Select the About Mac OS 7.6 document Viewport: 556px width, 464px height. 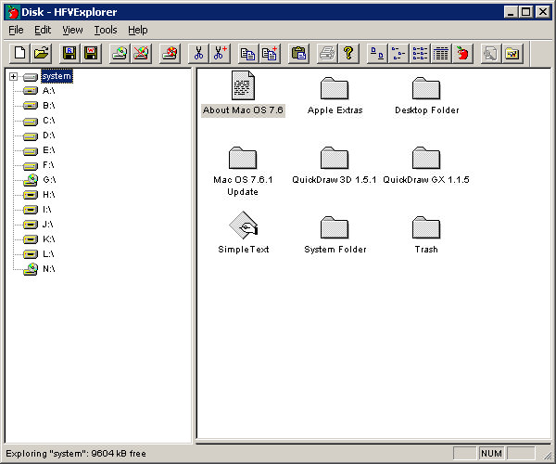243,87
